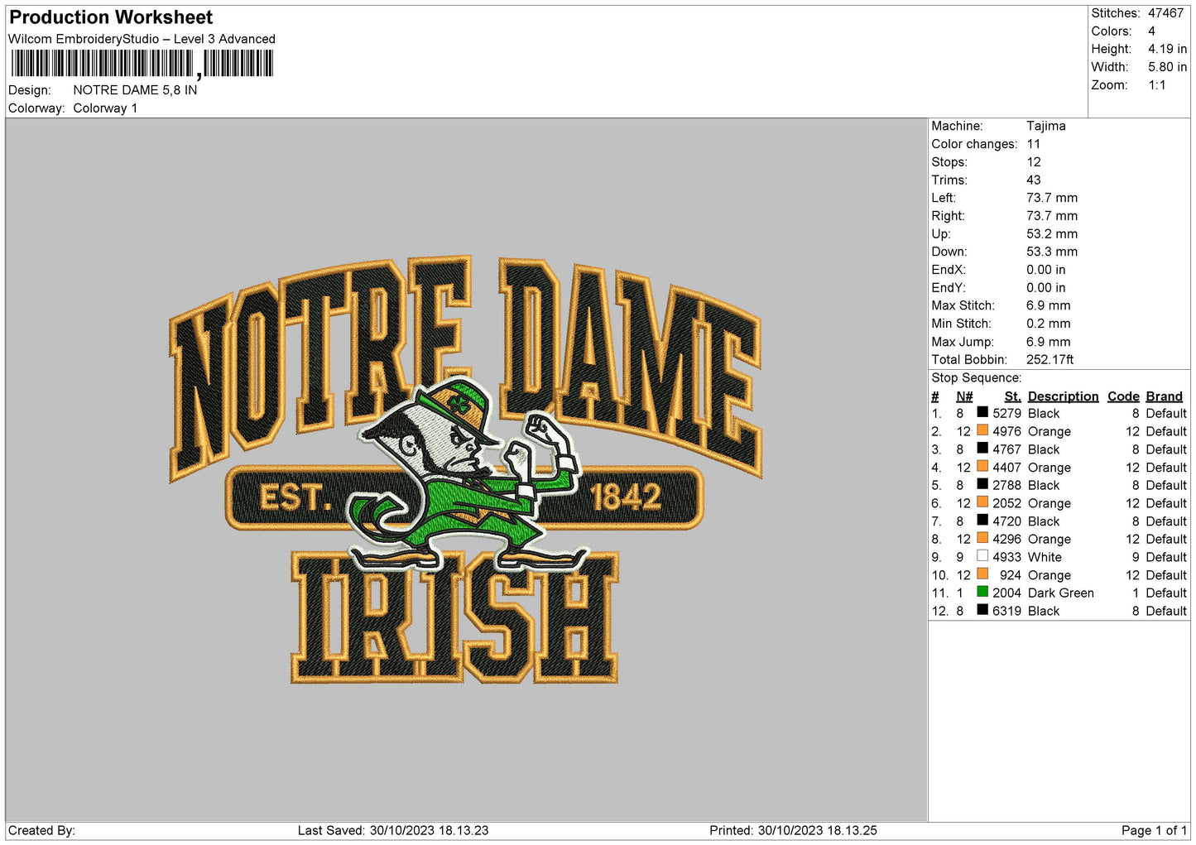Click the 'Last Saved: 30/10/2023 18.13.23' footer text
The width and height of the screenshot is (1196, 845).
coord(393,830)
